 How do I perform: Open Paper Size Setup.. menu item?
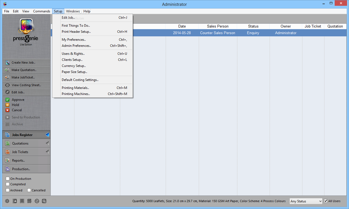point(93,72)
